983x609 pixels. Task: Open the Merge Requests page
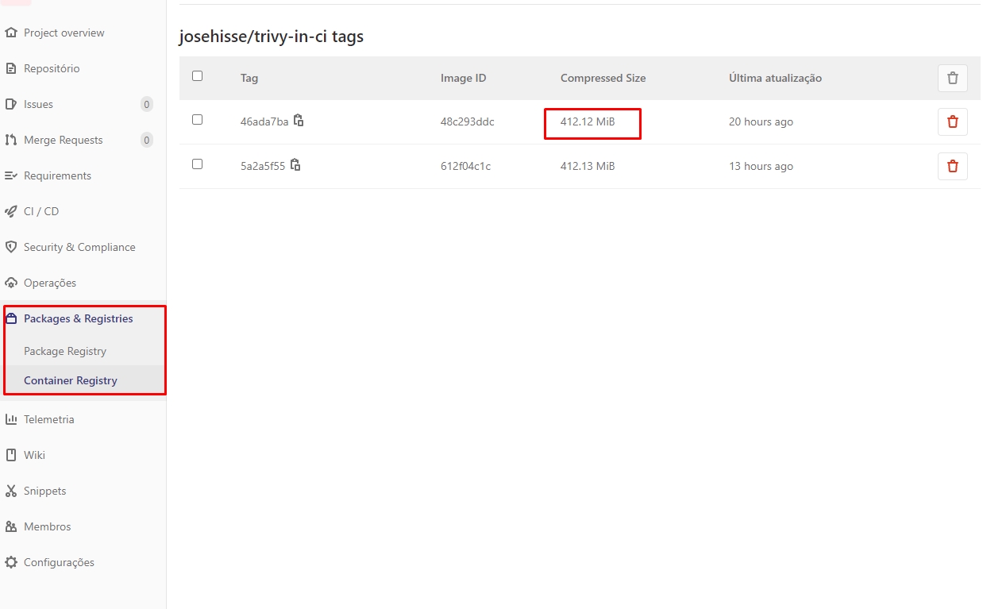coord(64,141)
